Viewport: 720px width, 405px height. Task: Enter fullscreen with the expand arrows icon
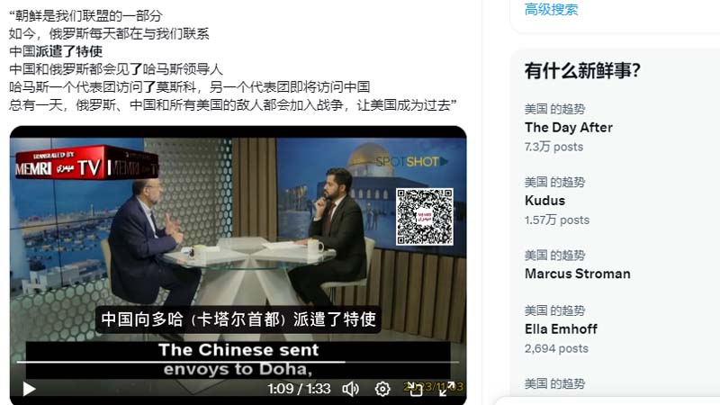(x=446, y=389)
